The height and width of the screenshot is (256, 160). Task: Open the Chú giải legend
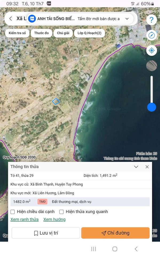(x=63, y=33)
